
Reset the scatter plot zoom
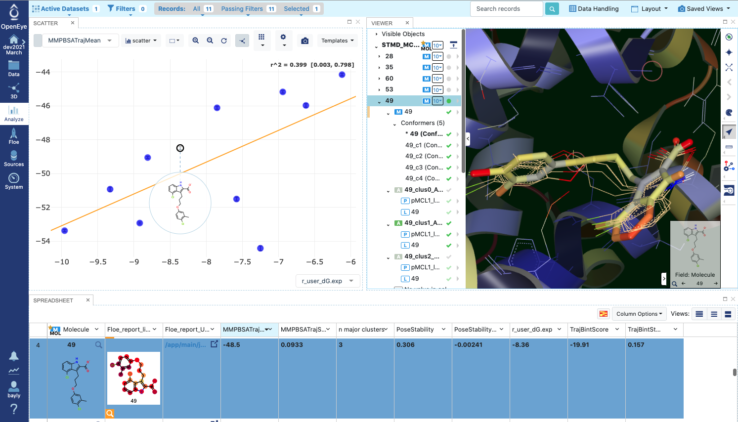pyautogui.click(x=224, y=41)
